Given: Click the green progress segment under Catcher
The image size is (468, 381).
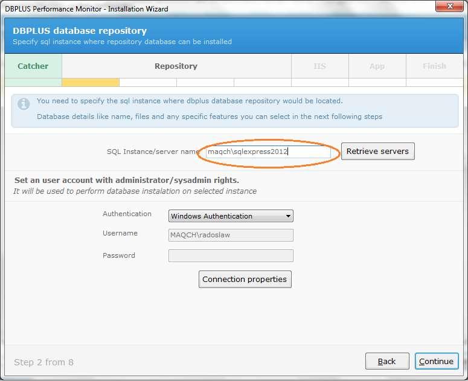Looking at the screenshot, I should coord(33,82).
